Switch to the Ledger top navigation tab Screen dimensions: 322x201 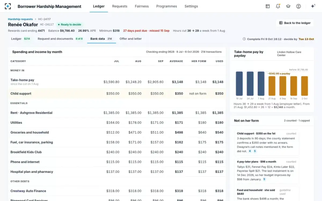pos(99,6)
